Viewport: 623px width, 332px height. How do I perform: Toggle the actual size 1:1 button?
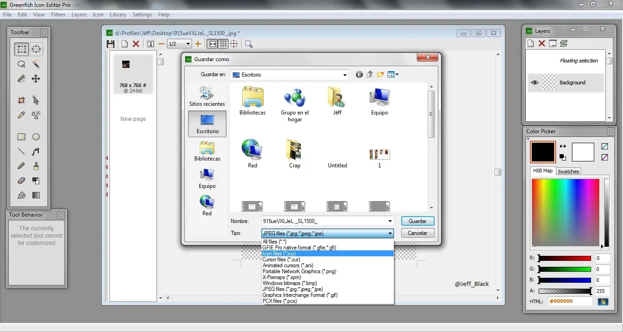pos(151,44)
